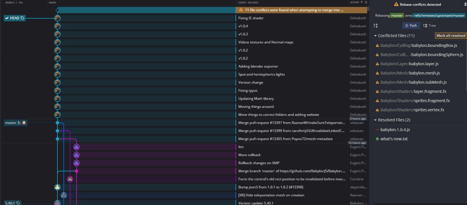Click the avatar node for Rollback changes on XMP

click(76, 163)
